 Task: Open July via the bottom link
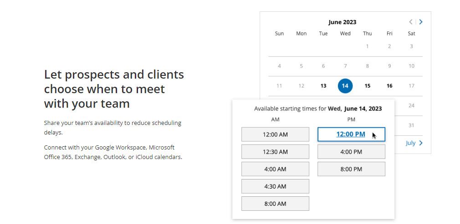[414, 143]
